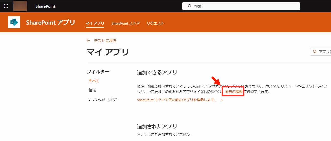Focus the アプリ名 search box on right
The width and height of the screenshot is (331, 141).
pos(320,52)
